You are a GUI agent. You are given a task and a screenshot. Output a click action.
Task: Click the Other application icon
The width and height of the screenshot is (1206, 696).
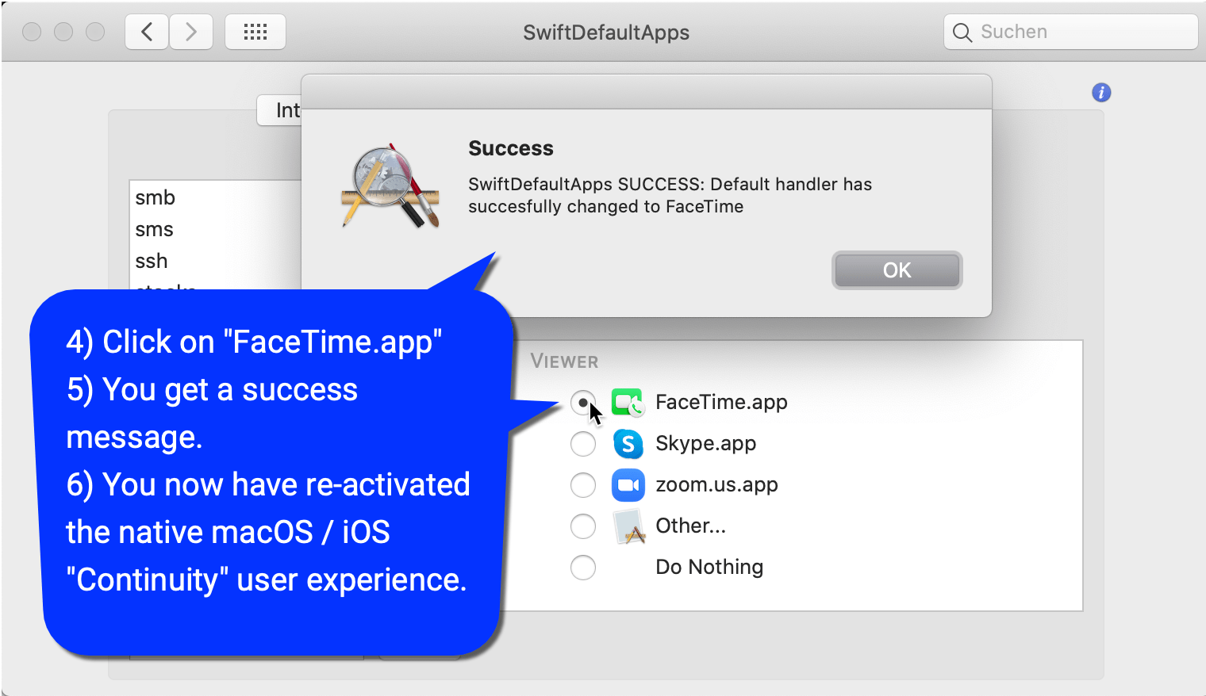tap(629, 526)
